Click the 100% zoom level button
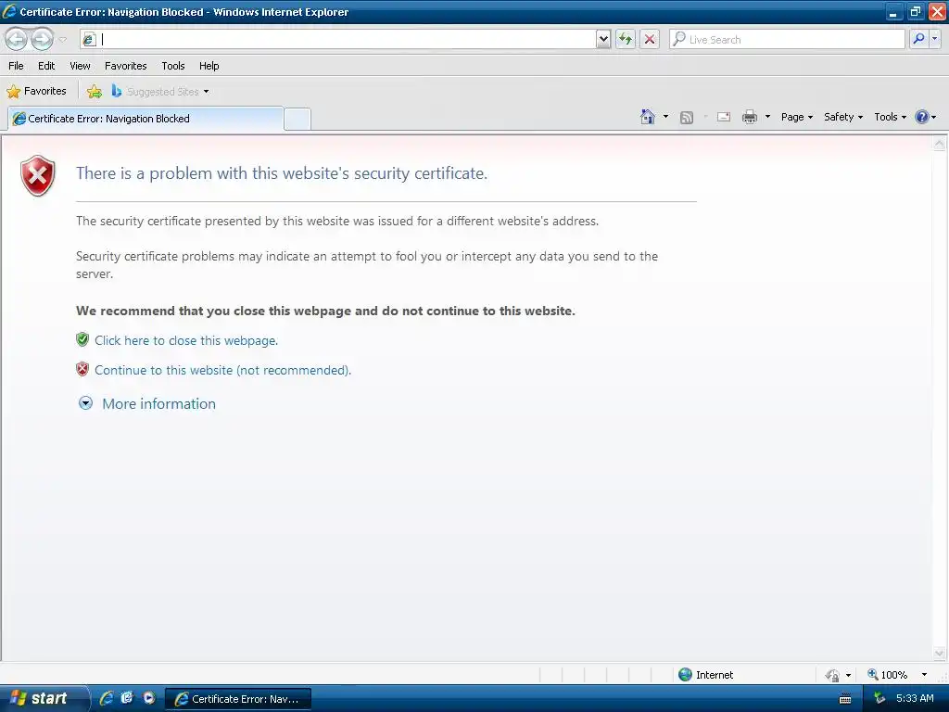Image resolution: width=949 pixels, height=712 pixels. [887, 675]
